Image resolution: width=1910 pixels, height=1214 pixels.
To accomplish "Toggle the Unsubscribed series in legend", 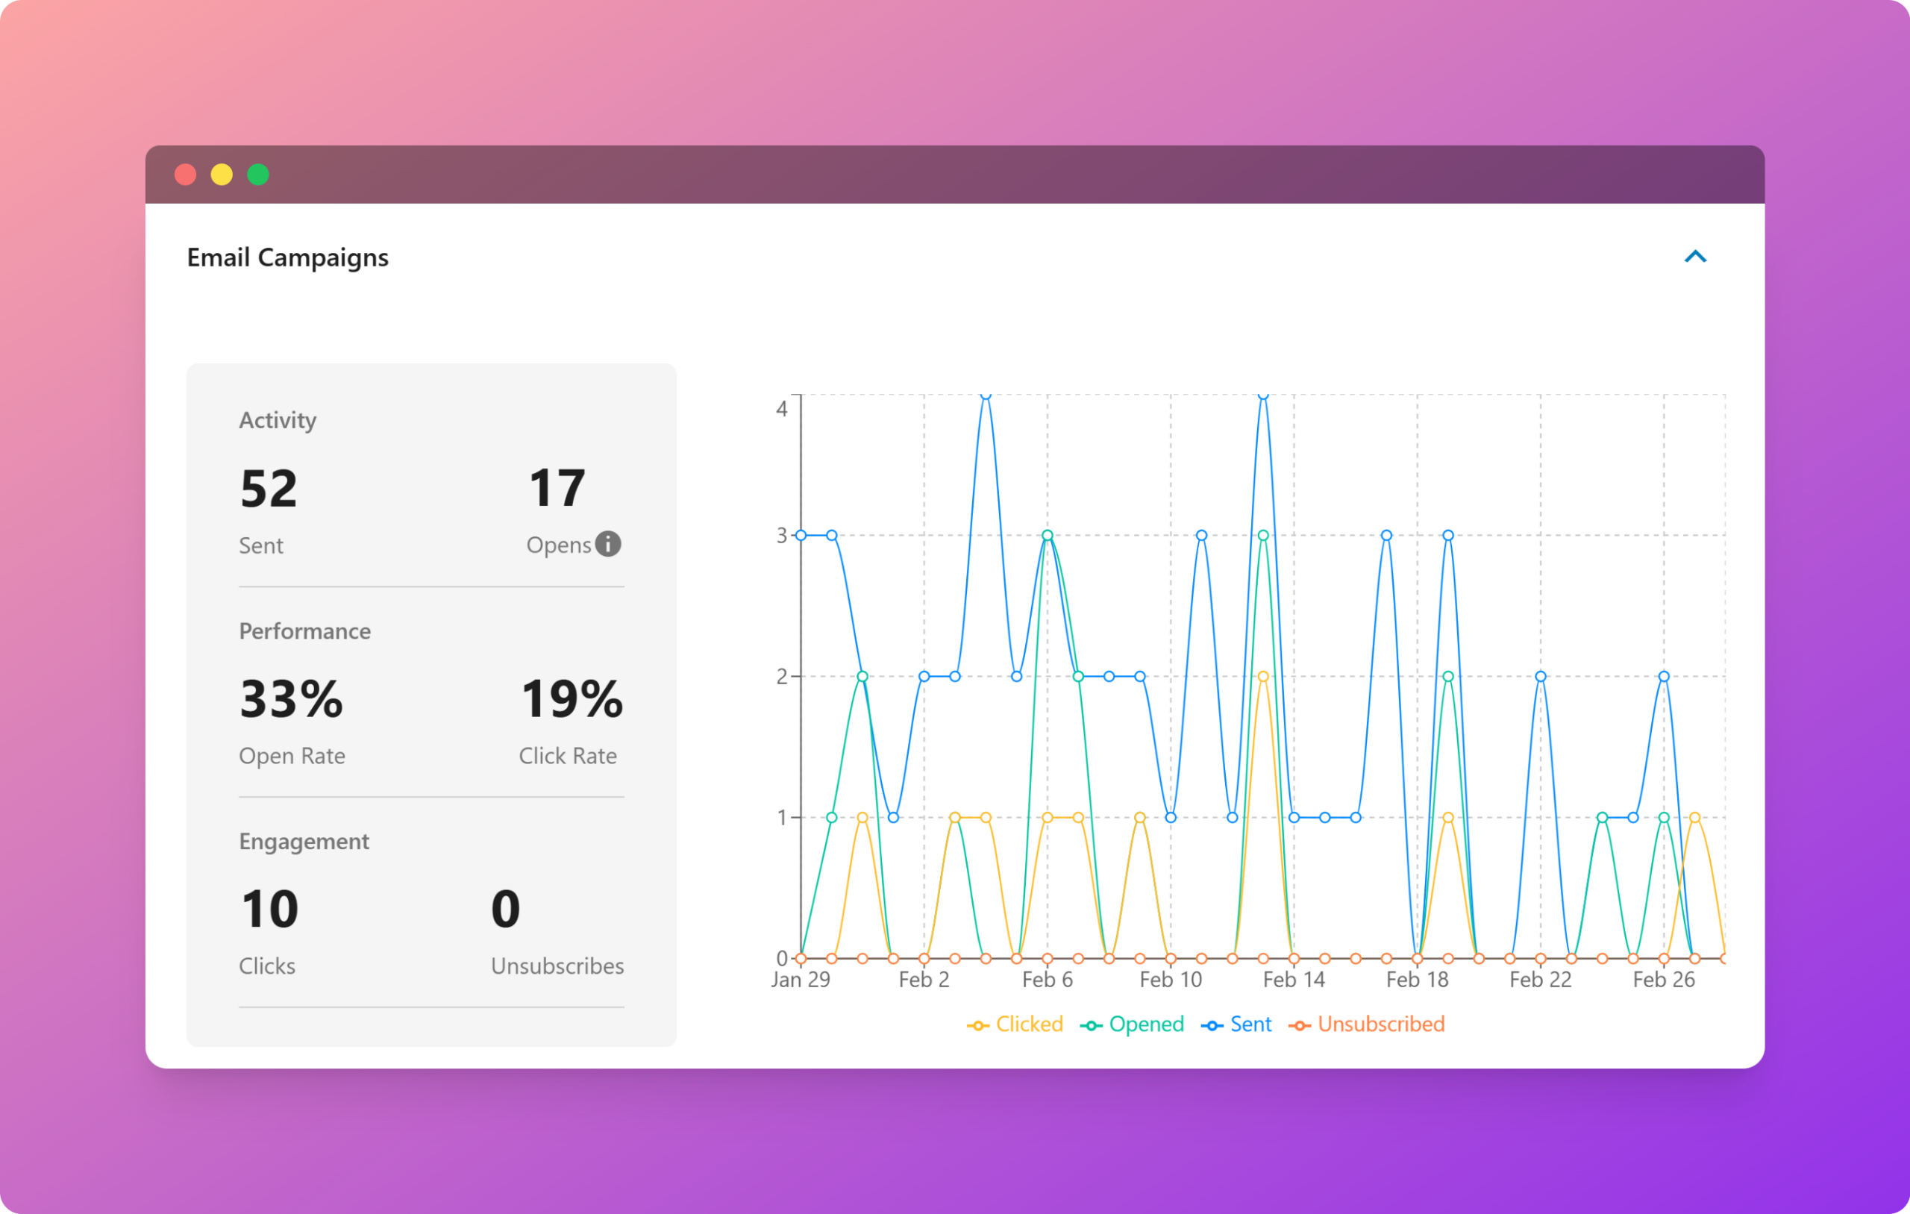I will point(1368,1024).
